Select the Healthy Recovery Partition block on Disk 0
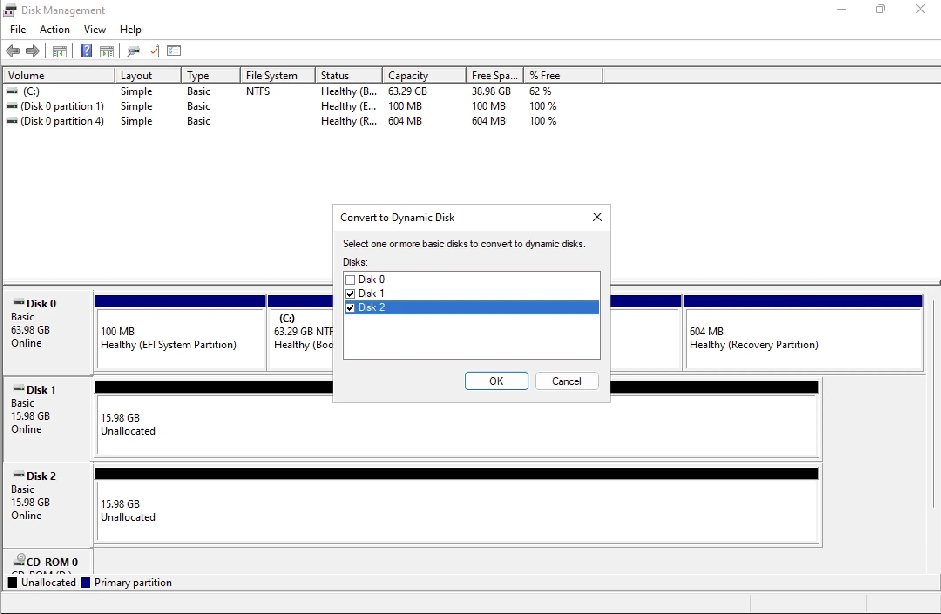The height and width of the screenshot is (614, 941). tap(803, 339)
